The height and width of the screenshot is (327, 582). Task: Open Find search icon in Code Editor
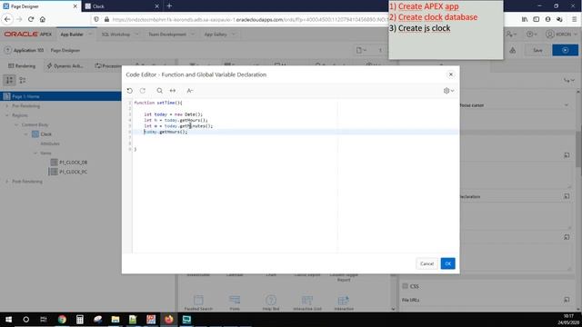click(x=160, y=91)
